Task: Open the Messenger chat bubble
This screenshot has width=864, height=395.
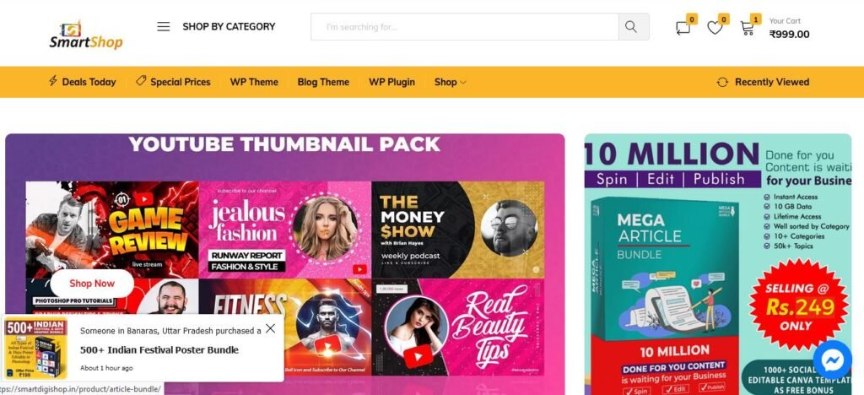Action: (832, 360)
